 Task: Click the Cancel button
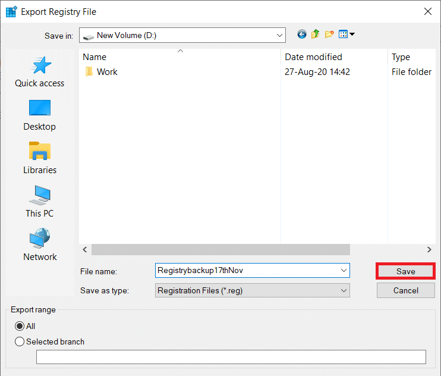[406, 290]
